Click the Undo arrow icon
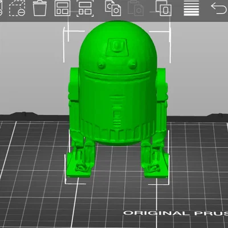 (219, 8)
